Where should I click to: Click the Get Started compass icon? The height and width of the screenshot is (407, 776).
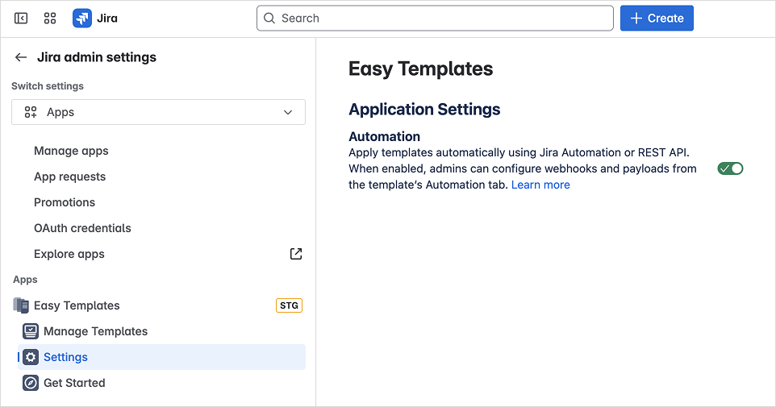(31, 383)
